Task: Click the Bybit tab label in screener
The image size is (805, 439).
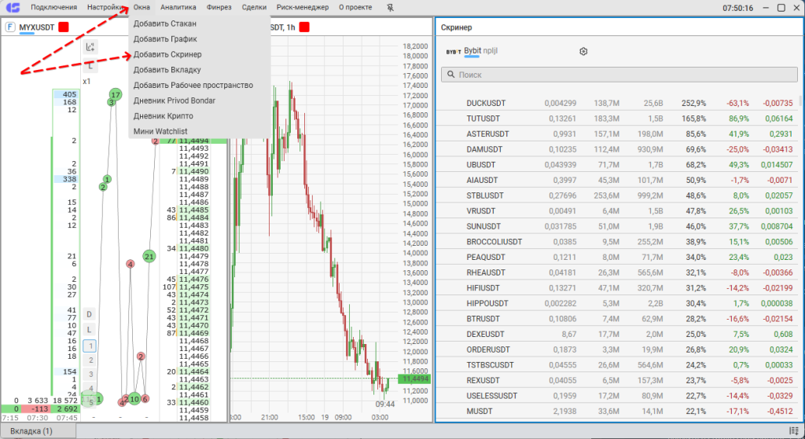Action: (x=472, y=51)
